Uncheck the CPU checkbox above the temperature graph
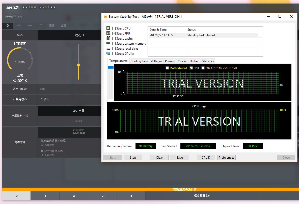299x204 pixels. coord(191,68)
